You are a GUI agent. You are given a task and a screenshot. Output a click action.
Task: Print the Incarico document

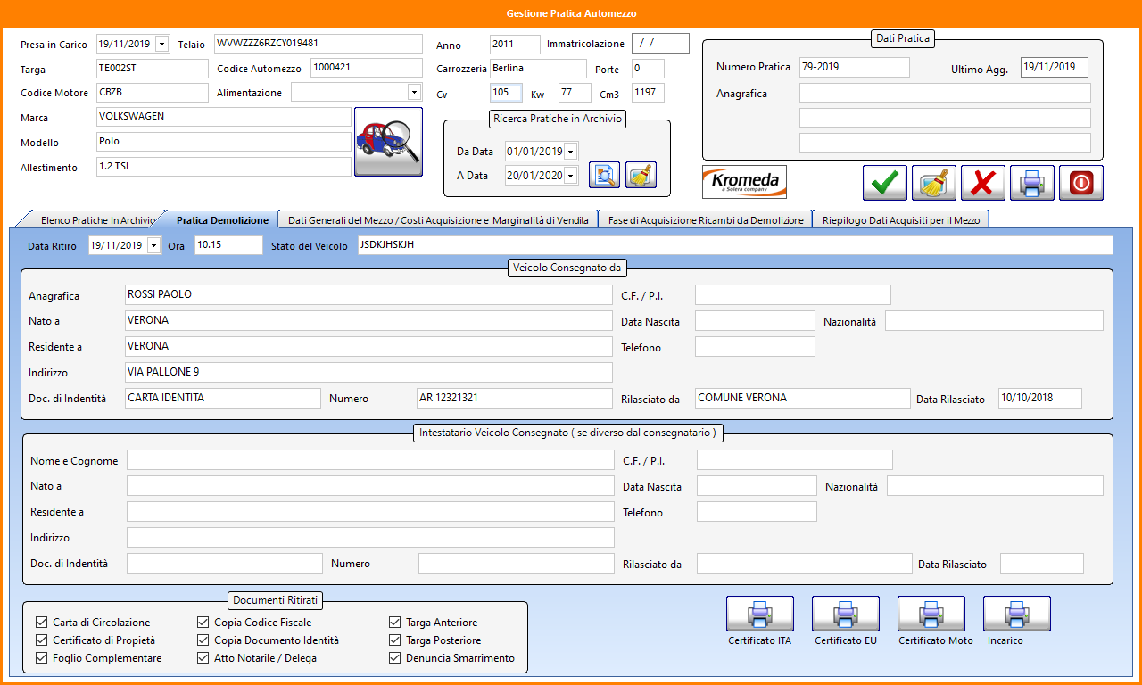tap(1017, 614)
